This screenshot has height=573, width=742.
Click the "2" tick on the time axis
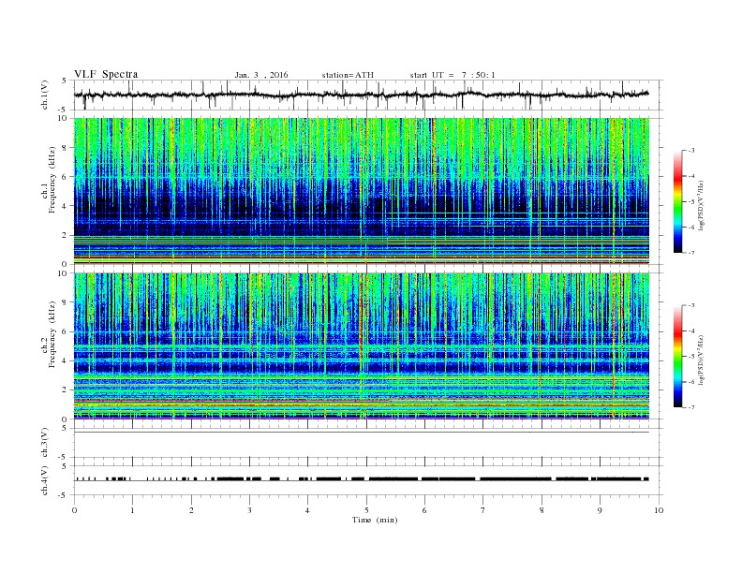click(191, 510)
